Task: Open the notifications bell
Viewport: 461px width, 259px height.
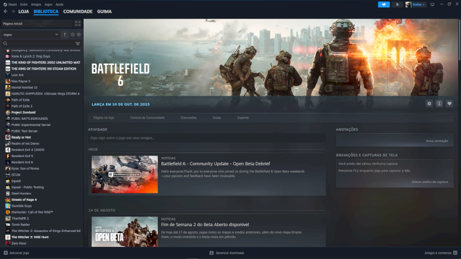Action: click(x=397, y=5)
